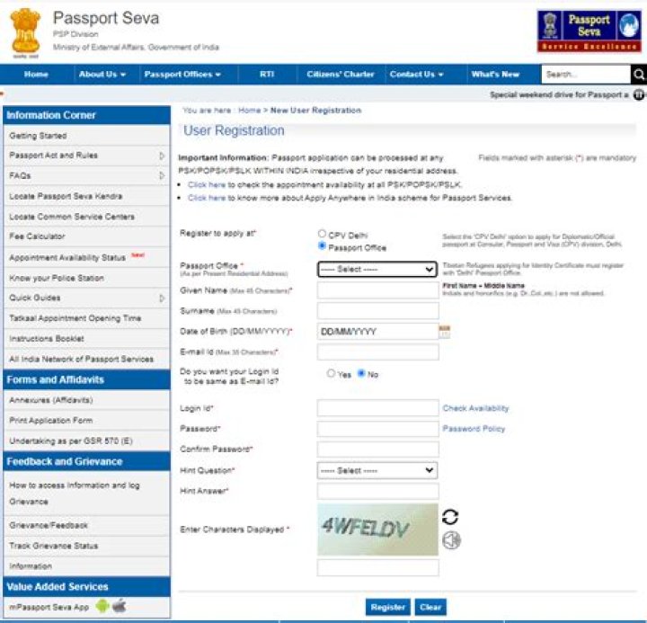The image size is (647, 623).
Task: Focus the Given Name input field
Action: click(x=377, y=290)
